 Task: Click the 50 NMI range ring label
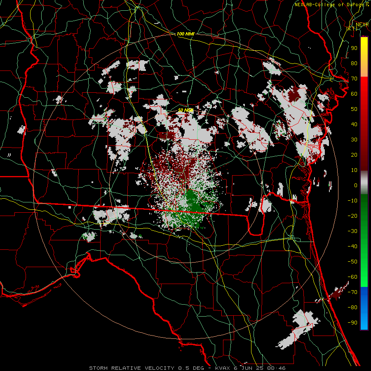(185, 110)
